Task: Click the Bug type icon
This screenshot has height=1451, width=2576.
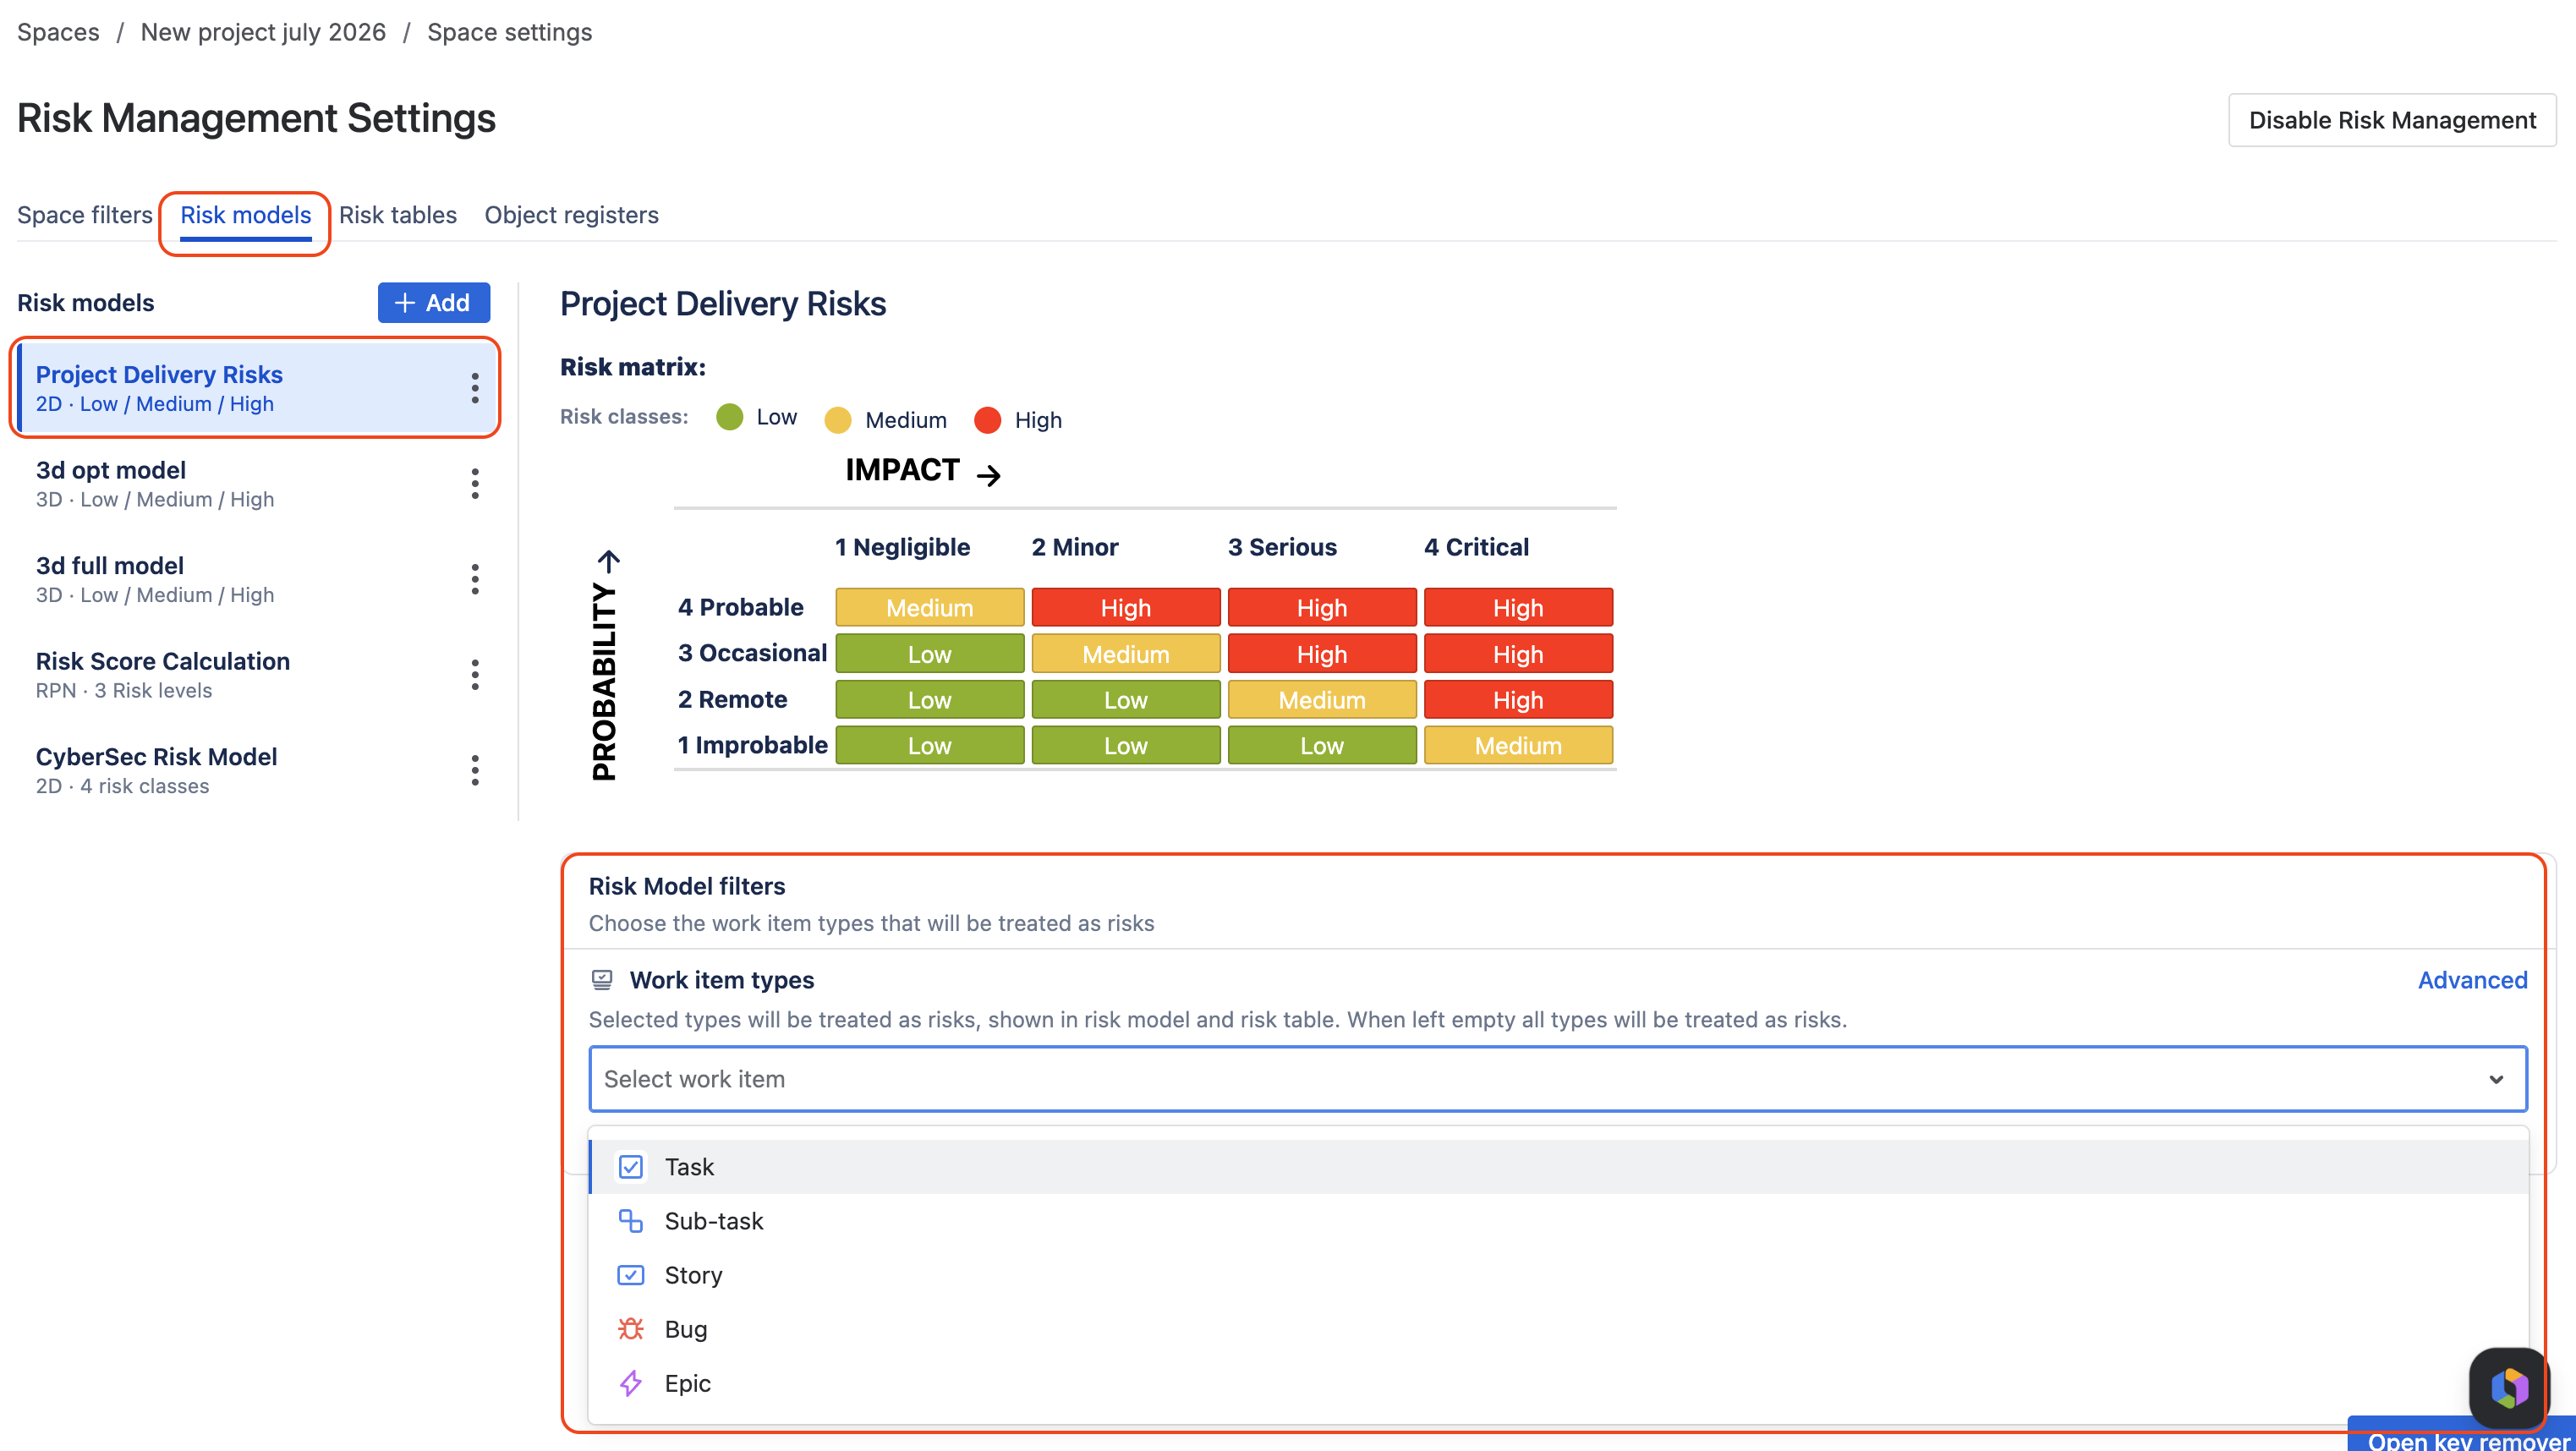Action: point(630,1329)
